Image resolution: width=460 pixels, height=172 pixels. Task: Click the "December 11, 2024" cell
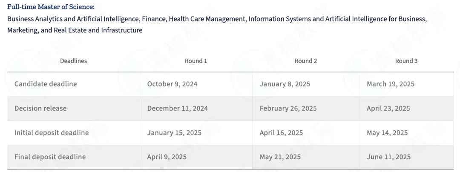(178, 108)
